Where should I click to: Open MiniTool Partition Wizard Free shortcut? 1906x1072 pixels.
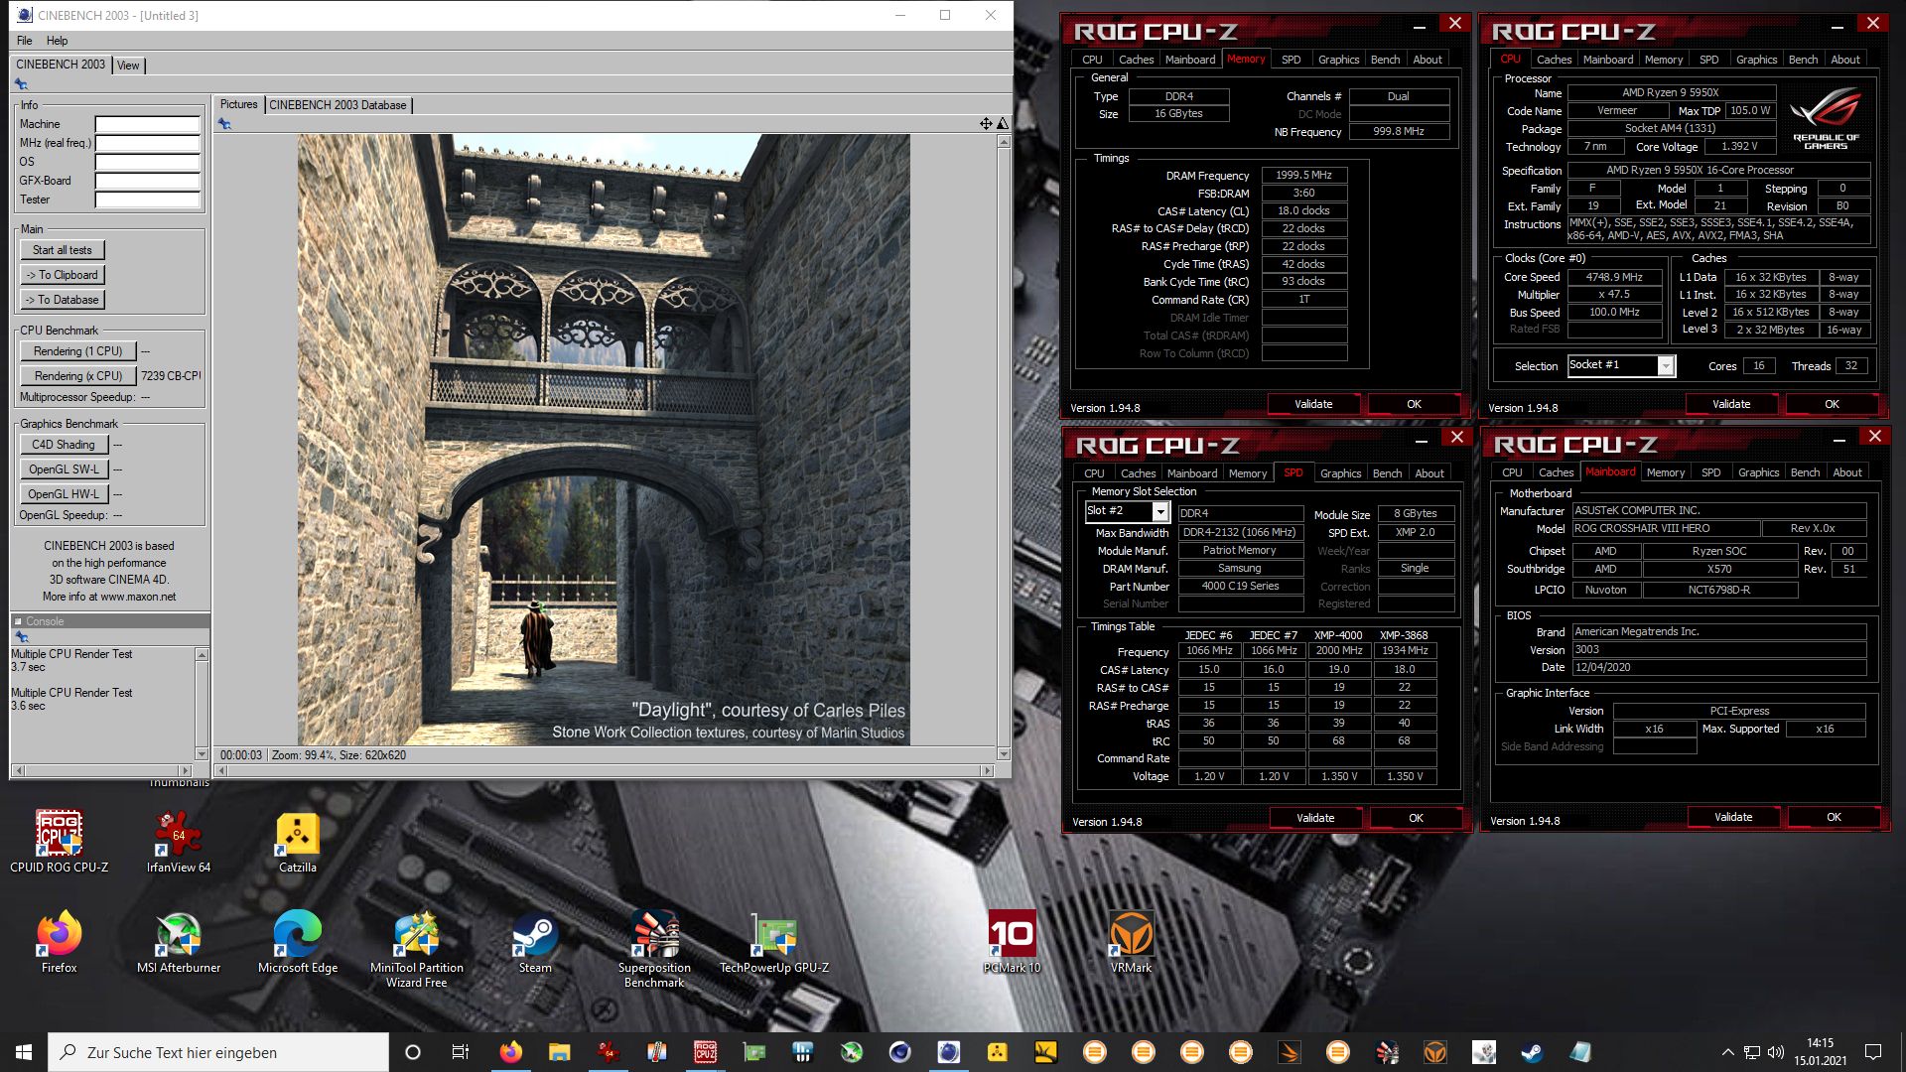click(x=417, y=948)
